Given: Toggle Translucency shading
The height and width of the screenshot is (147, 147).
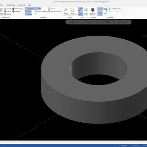Looking at the screenshot, I should pyautogui.click(x=18, y=9).
